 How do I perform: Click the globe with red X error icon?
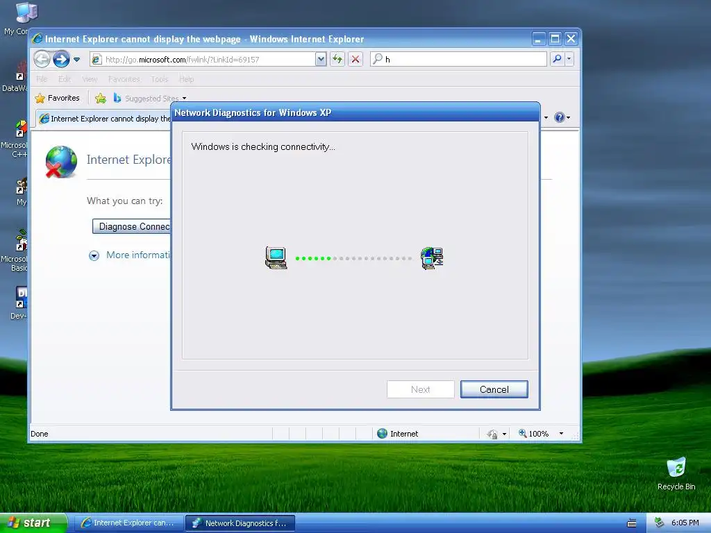click(x=61, y=162)
